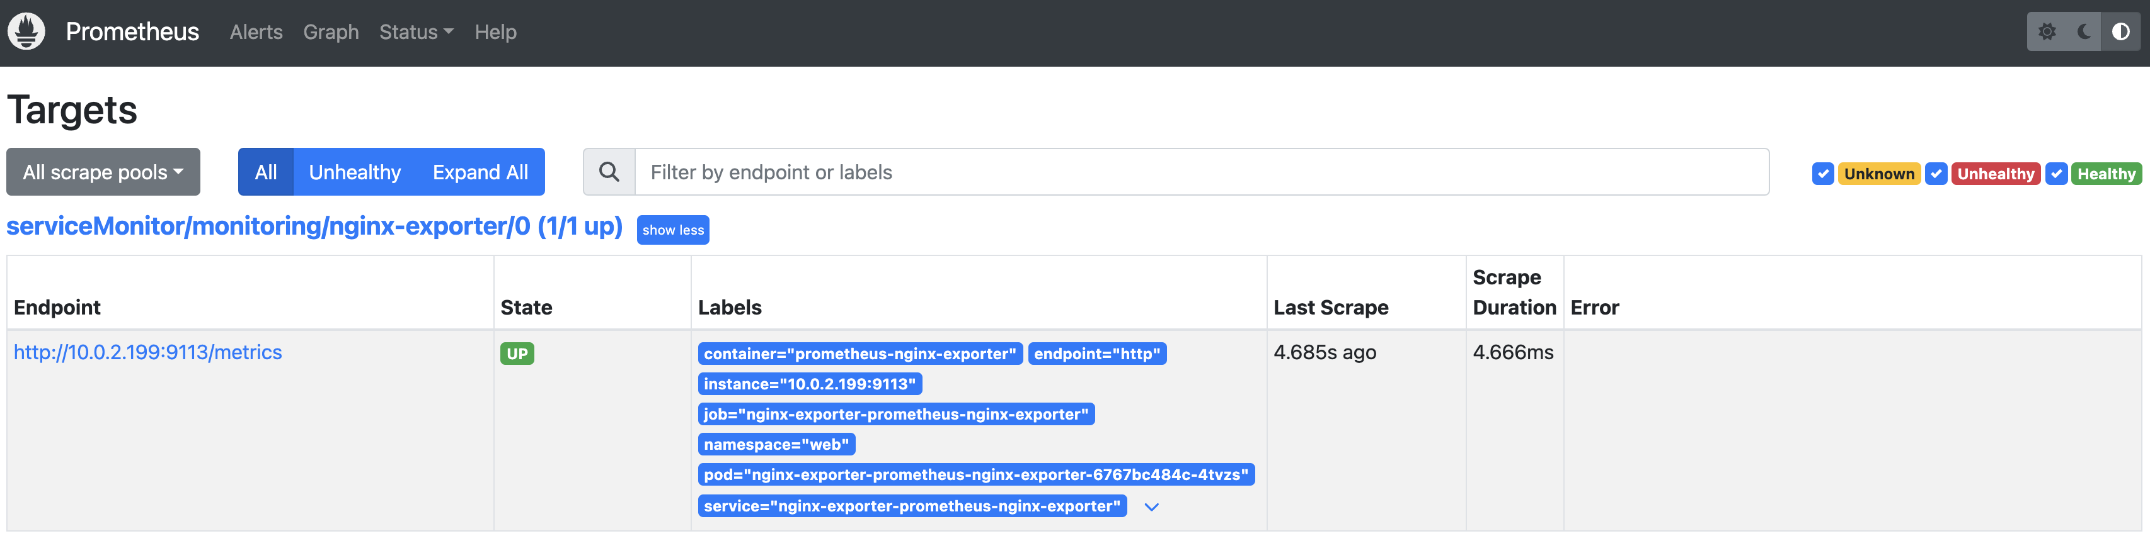Toggle the Unknown state checkbox
2150x541 pixels.
[x=1823, y=174]
